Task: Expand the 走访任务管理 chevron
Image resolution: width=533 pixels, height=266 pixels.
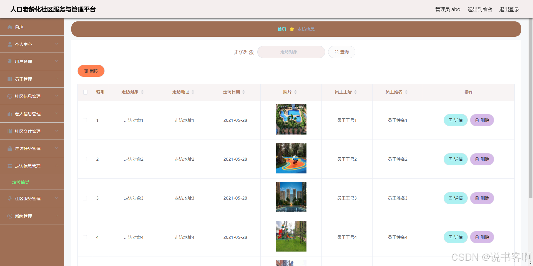Action: (57, 148)
